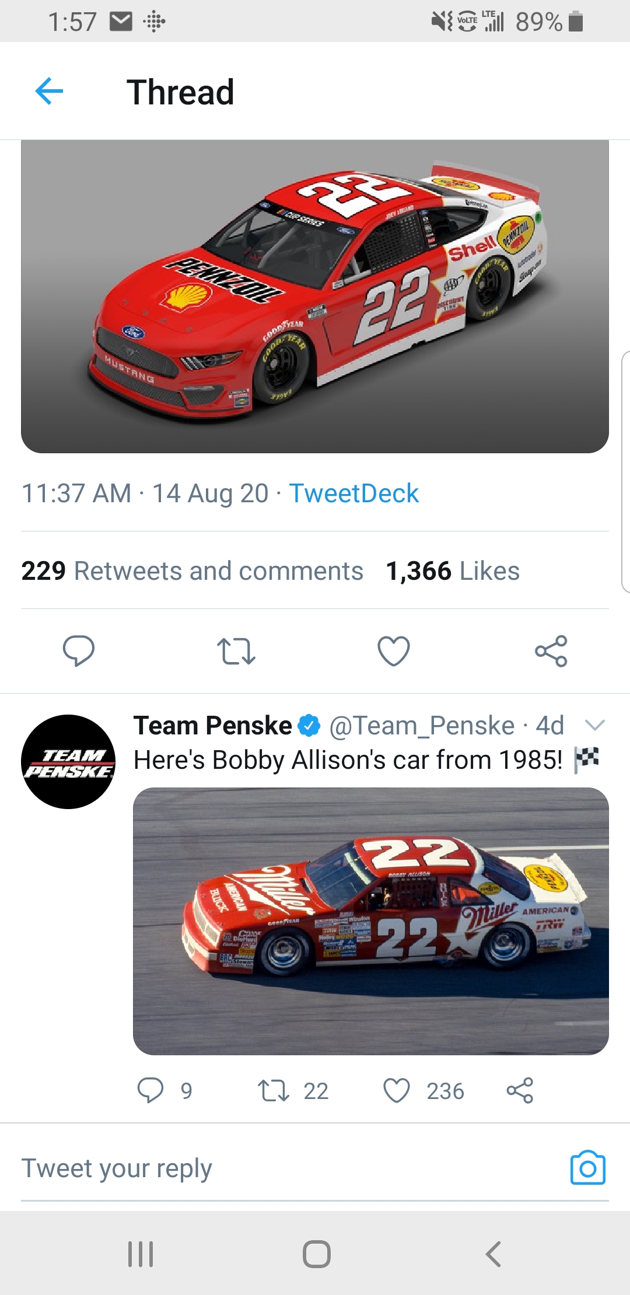View the 1,366 Likes list
The width and height of the screenshot is (630, 1295).
point(453,571)
